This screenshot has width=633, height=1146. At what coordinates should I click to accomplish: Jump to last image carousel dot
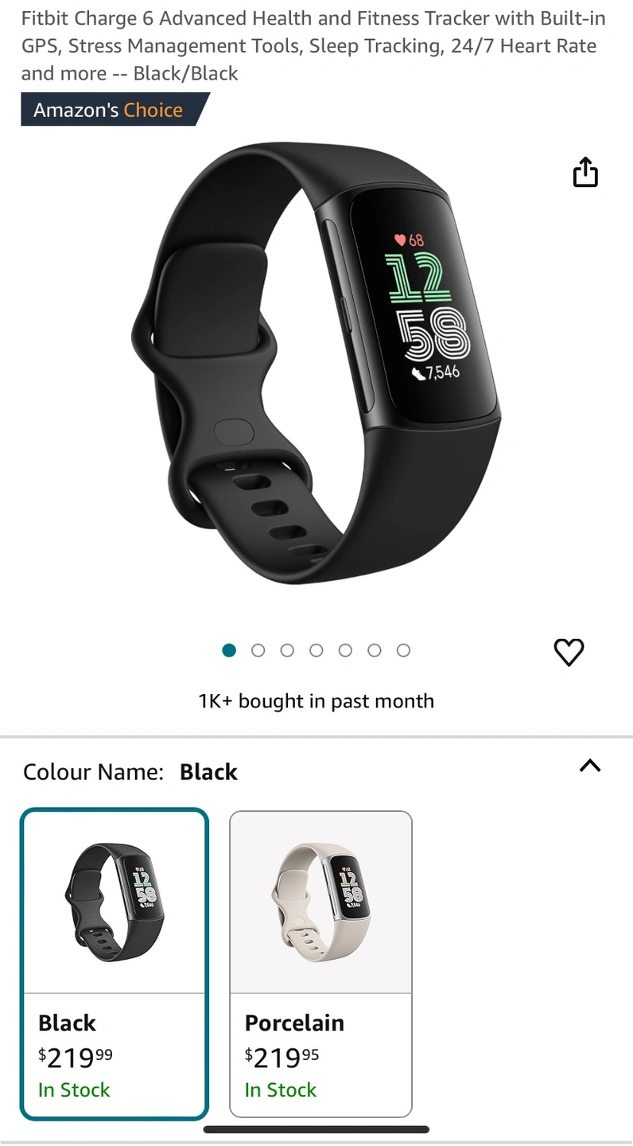(x=403, y=650)
